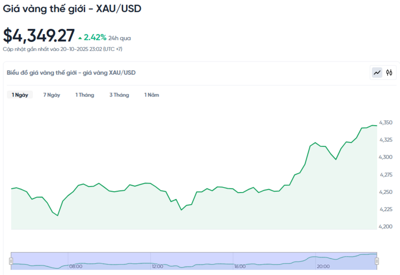The width and height of the screenshot is (400, 275).
Task: Click the left handle of range slider
Action: 11,260
